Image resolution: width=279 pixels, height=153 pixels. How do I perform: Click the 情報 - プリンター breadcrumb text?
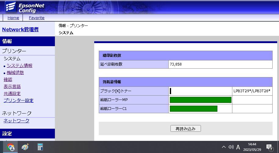73,26
